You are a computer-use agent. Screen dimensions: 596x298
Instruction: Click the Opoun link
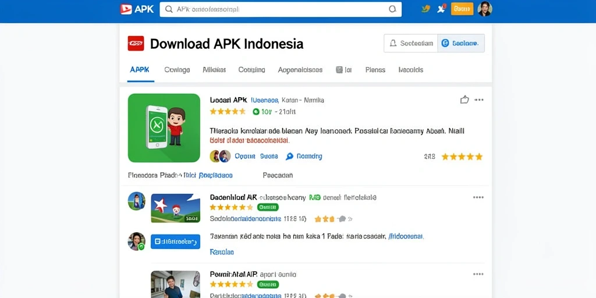click(244, 156)
